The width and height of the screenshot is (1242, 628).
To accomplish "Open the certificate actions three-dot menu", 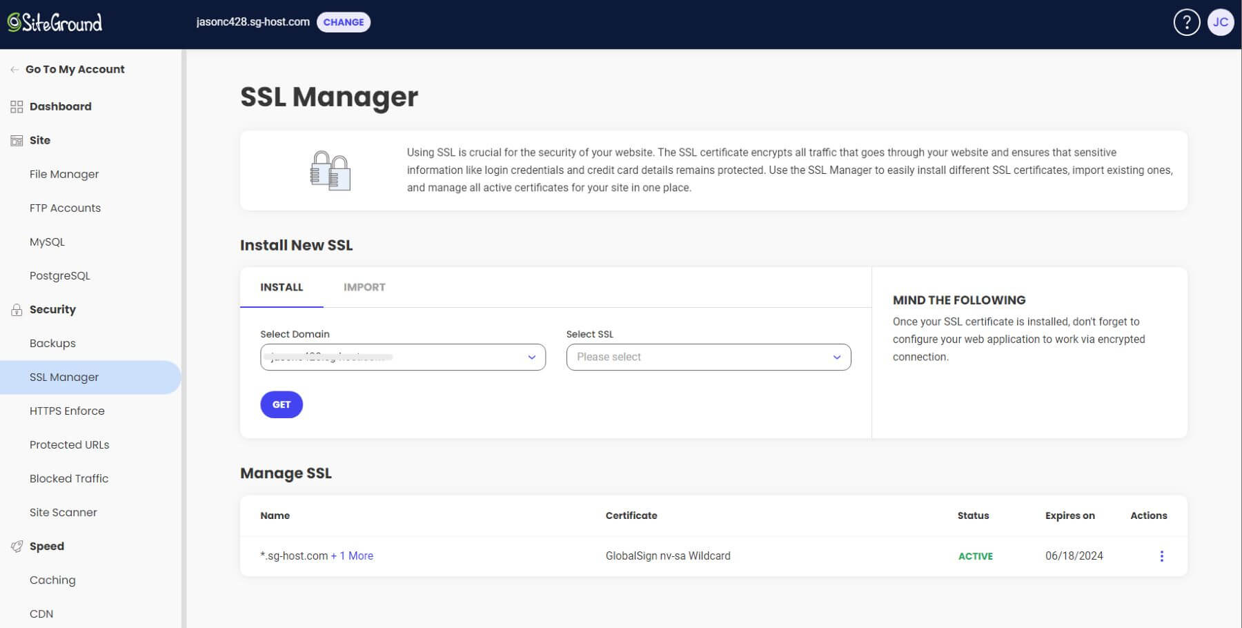I will coord(1163,556).
